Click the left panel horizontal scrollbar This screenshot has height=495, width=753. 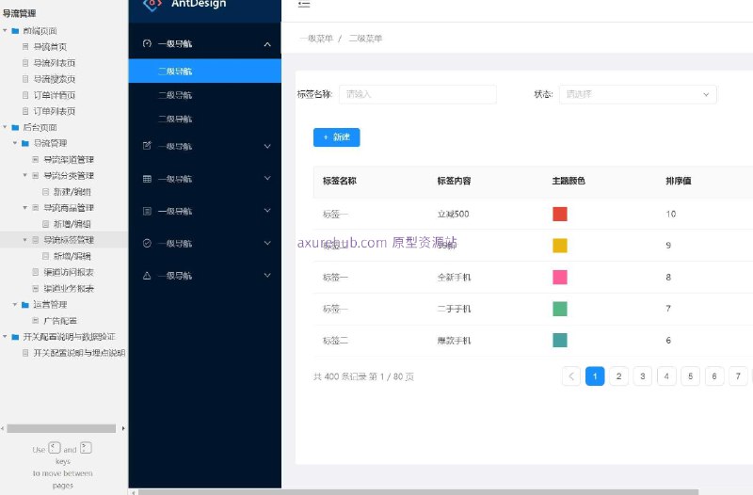[61, 428]
